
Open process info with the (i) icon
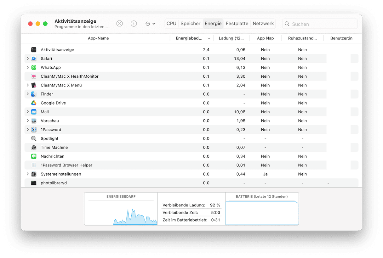pyautogui.click(x=134, y=24)
